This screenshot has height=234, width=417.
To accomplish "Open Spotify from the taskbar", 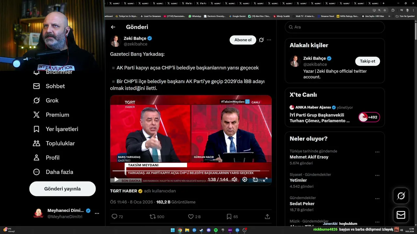I will coord(216,230).
